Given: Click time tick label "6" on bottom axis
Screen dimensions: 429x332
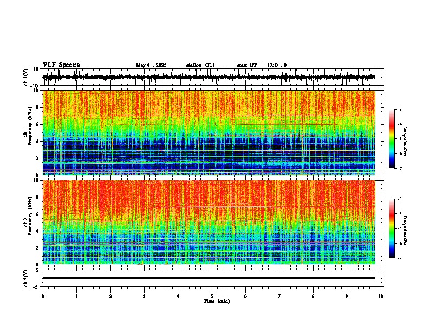Looking at the screenshot, I should (x=246, y=296).
